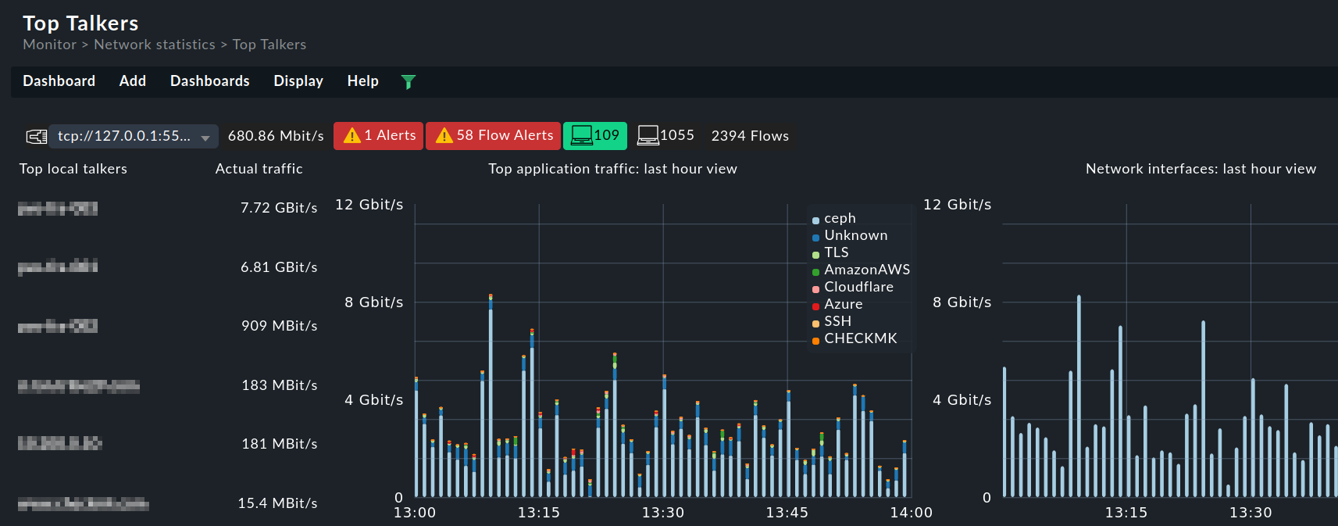1338x526 pixels.
Task: Toggle the Cloudflare legend entry
Action: [858, 287]
